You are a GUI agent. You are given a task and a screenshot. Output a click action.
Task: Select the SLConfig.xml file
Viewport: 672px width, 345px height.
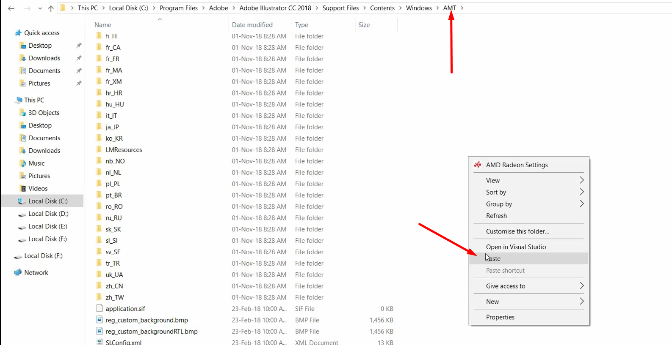(x=245, y=342)
